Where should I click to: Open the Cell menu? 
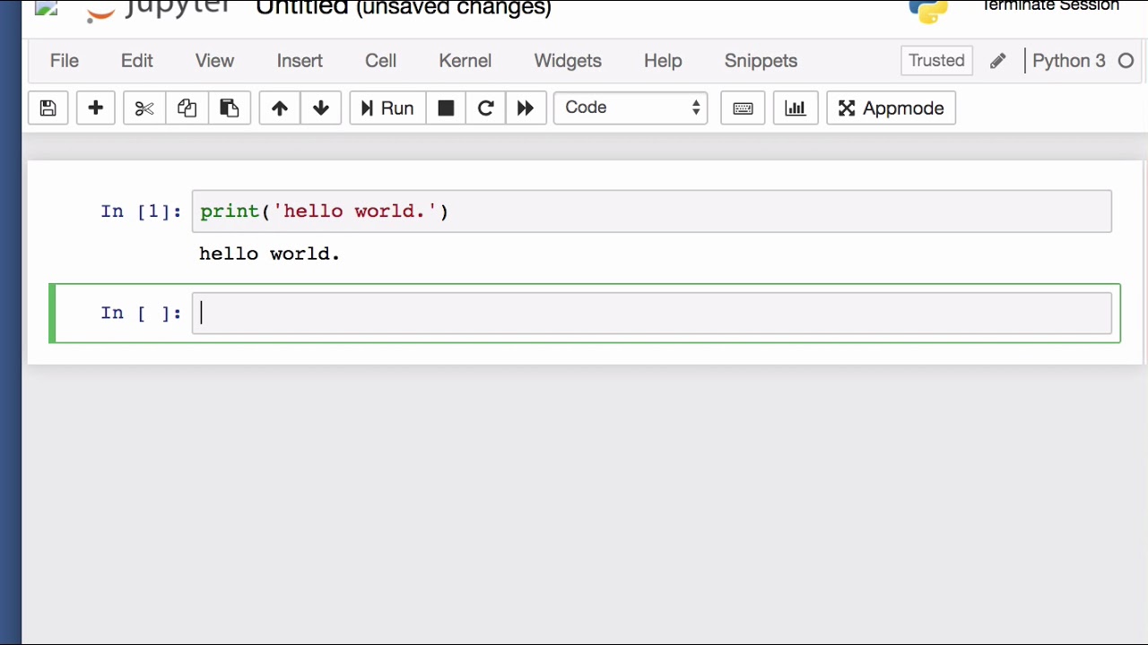pos(380,61)
